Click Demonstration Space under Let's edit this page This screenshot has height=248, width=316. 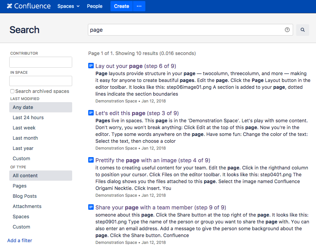coord(116,148)
